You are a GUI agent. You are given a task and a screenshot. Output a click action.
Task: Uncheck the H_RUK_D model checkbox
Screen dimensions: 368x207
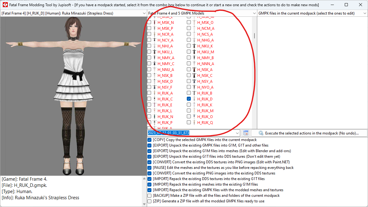pos(189,99)
